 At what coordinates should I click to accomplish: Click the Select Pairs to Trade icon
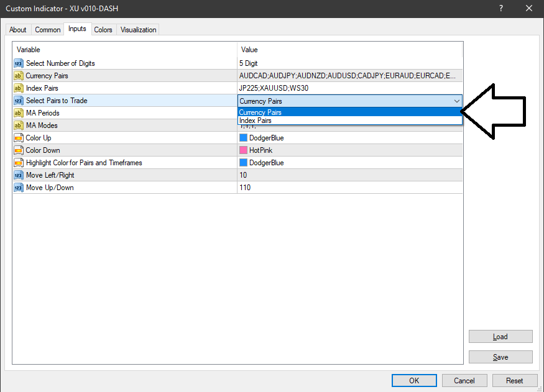tap(18, 101)
